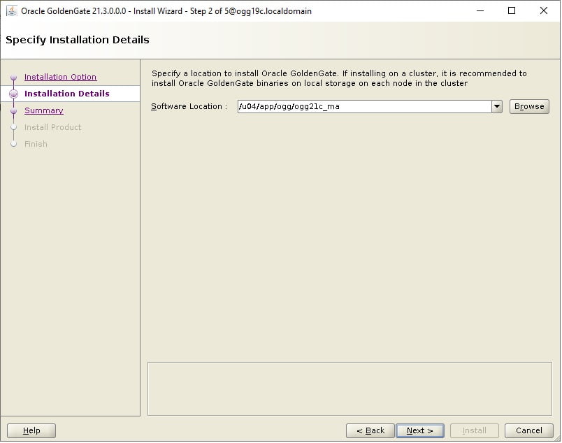Viewport: 562px width, 443px height.
Task: Maximize the Install Wizard window
Action: coord(512,10)
